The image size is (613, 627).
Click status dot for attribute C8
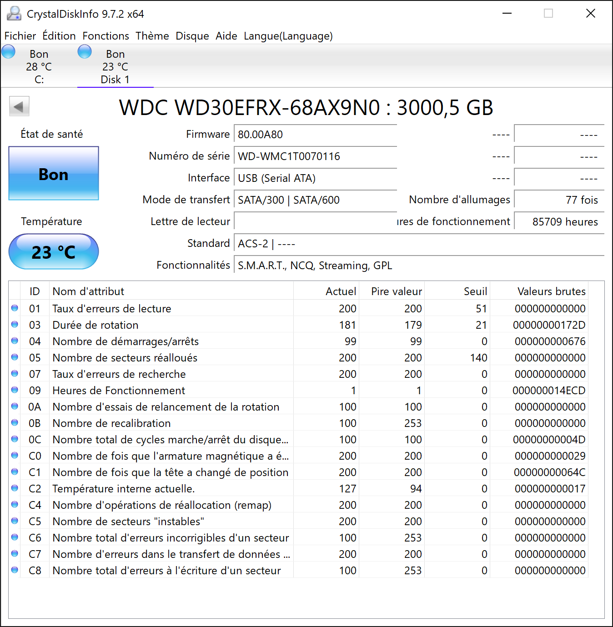15,570
